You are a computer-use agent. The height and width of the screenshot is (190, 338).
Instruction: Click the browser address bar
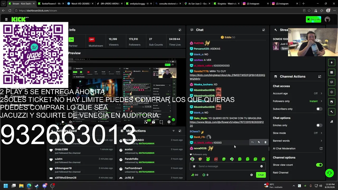(158, 11)
